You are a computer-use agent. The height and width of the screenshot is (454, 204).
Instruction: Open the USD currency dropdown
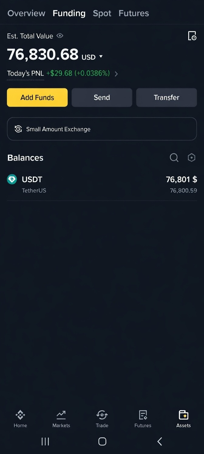[101, 56]
